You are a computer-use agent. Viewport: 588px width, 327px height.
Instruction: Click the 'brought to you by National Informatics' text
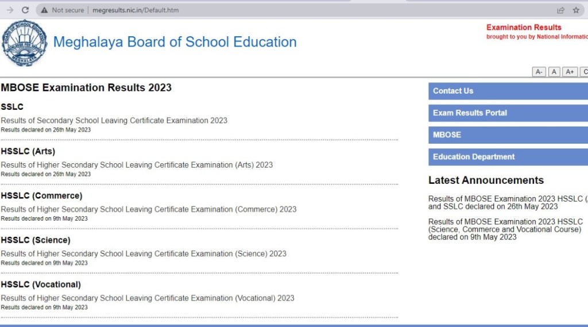(537, 37)
